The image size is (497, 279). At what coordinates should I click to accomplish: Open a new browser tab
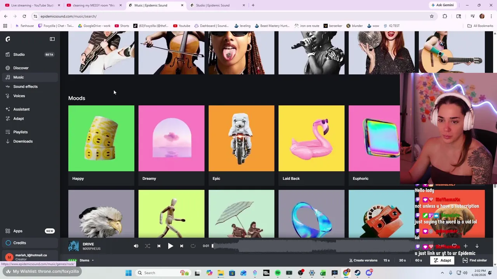[x=253, y=5]
